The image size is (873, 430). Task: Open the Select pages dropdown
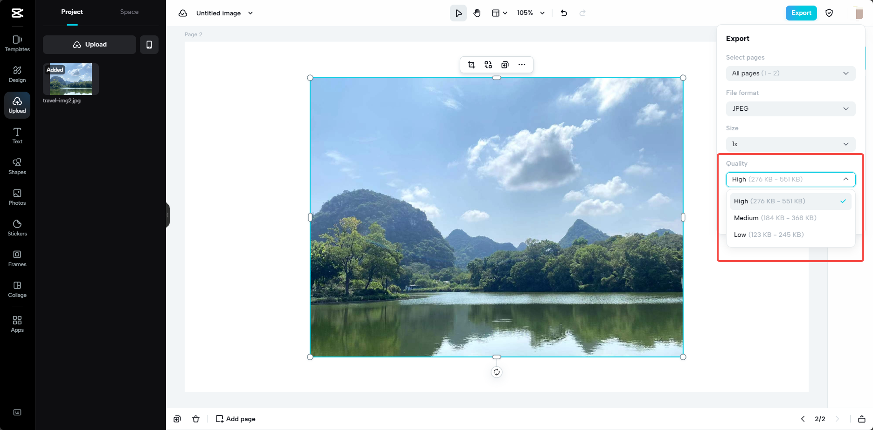point(790,73)
